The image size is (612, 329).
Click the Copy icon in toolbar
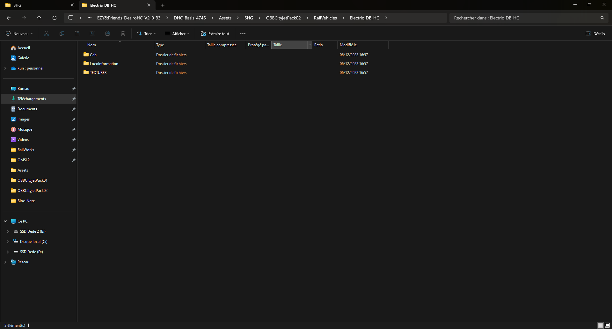[62, 33]
